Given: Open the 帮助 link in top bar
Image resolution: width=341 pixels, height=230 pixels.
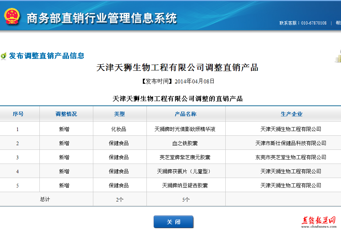Looking at the screenshot, I should tap(338, 23).
